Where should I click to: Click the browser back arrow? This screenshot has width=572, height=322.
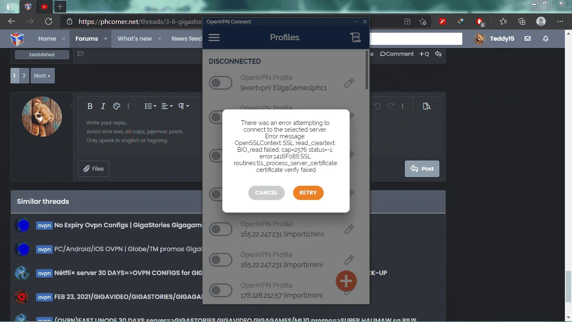tap(12, 21)
